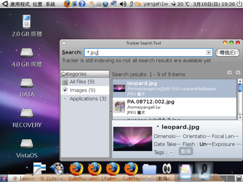Click the xeyes eyes icon in dock
The width and height of the screenshot is (243, 182).
(x=167, y=168)
